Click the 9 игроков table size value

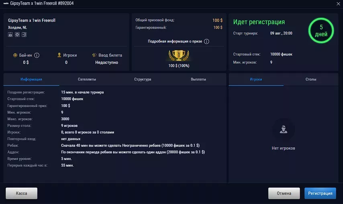pos(69,126)
